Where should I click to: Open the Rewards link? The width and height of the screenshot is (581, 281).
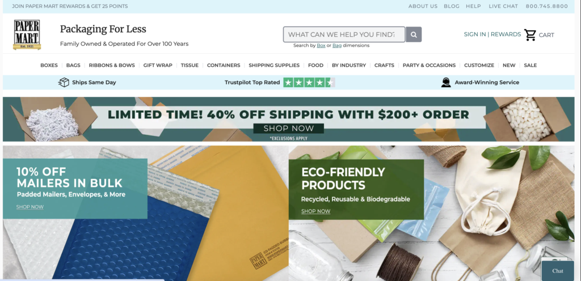pos(506,35)
